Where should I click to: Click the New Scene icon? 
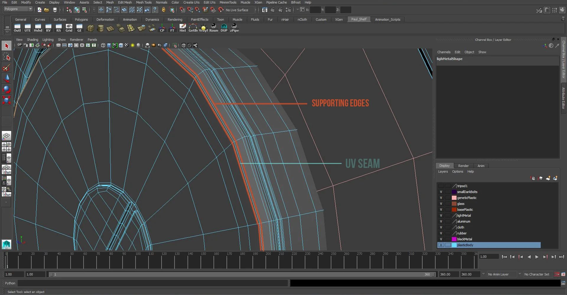pyautogui.click(x=40, y=10)
